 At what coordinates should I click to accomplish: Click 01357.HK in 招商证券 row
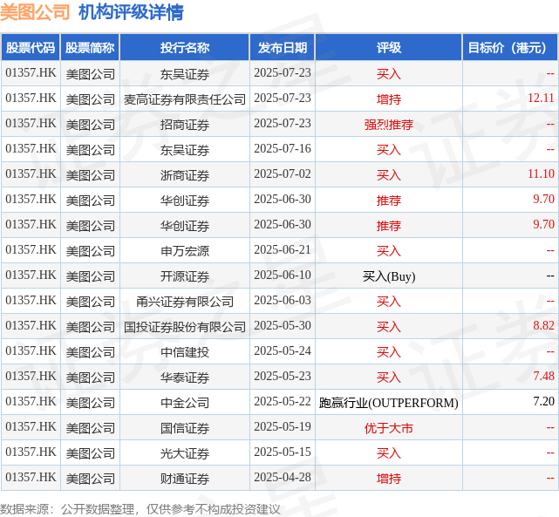tap(31, 123)
